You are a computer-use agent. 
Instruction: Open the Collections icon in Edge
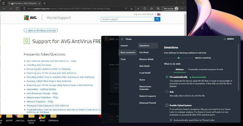coord(158,9)
